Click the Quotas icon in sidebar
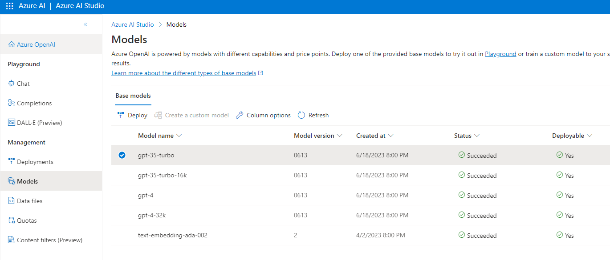The height and width of the screenshot is (260, 610). (12, 220)
